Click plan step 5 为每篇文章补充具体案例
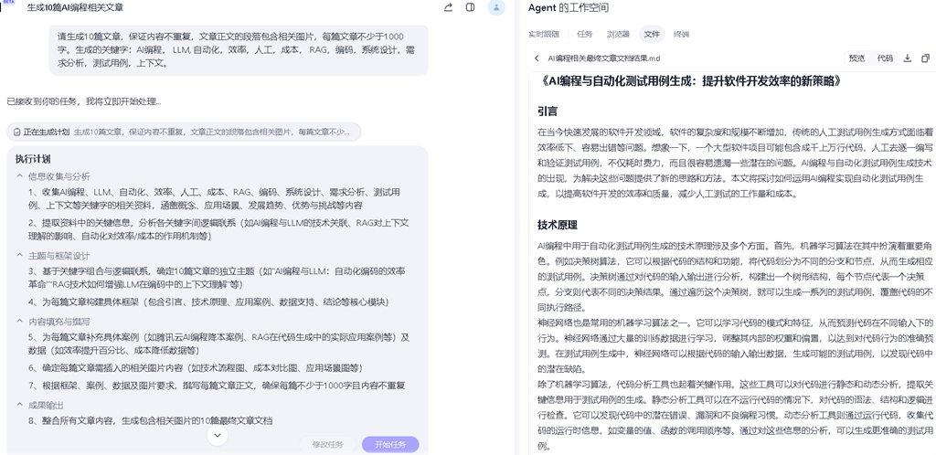 218,344
